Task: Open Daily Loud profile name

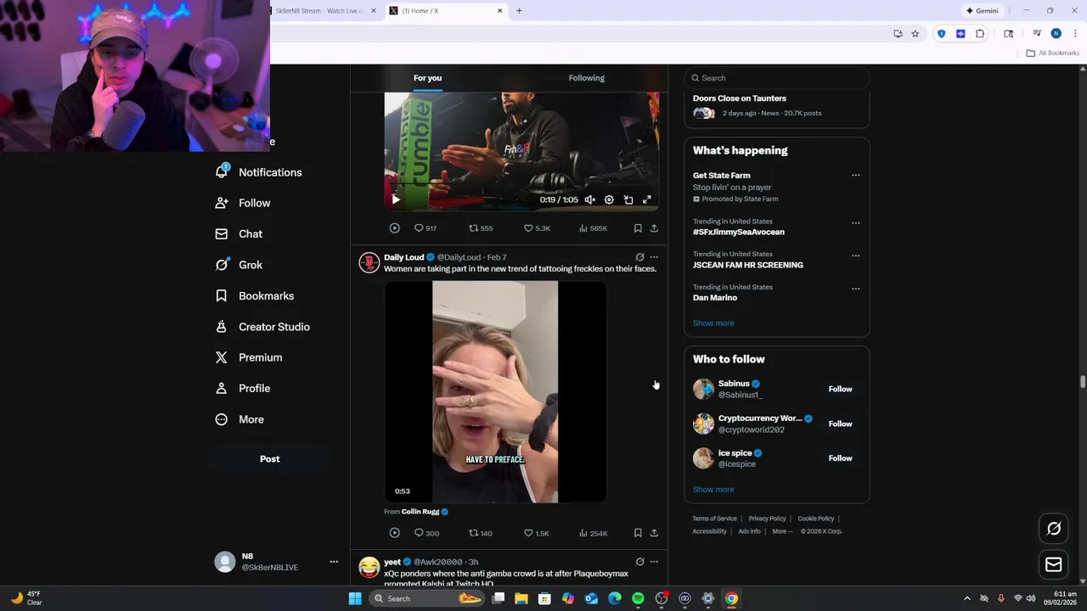Action: coord(403,257)
